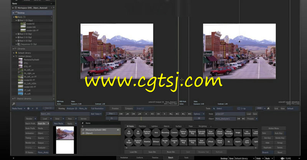This screenshot has width=307, height=160.
Task: Open the Batch tab at bottom
Action: click(171, 158)
